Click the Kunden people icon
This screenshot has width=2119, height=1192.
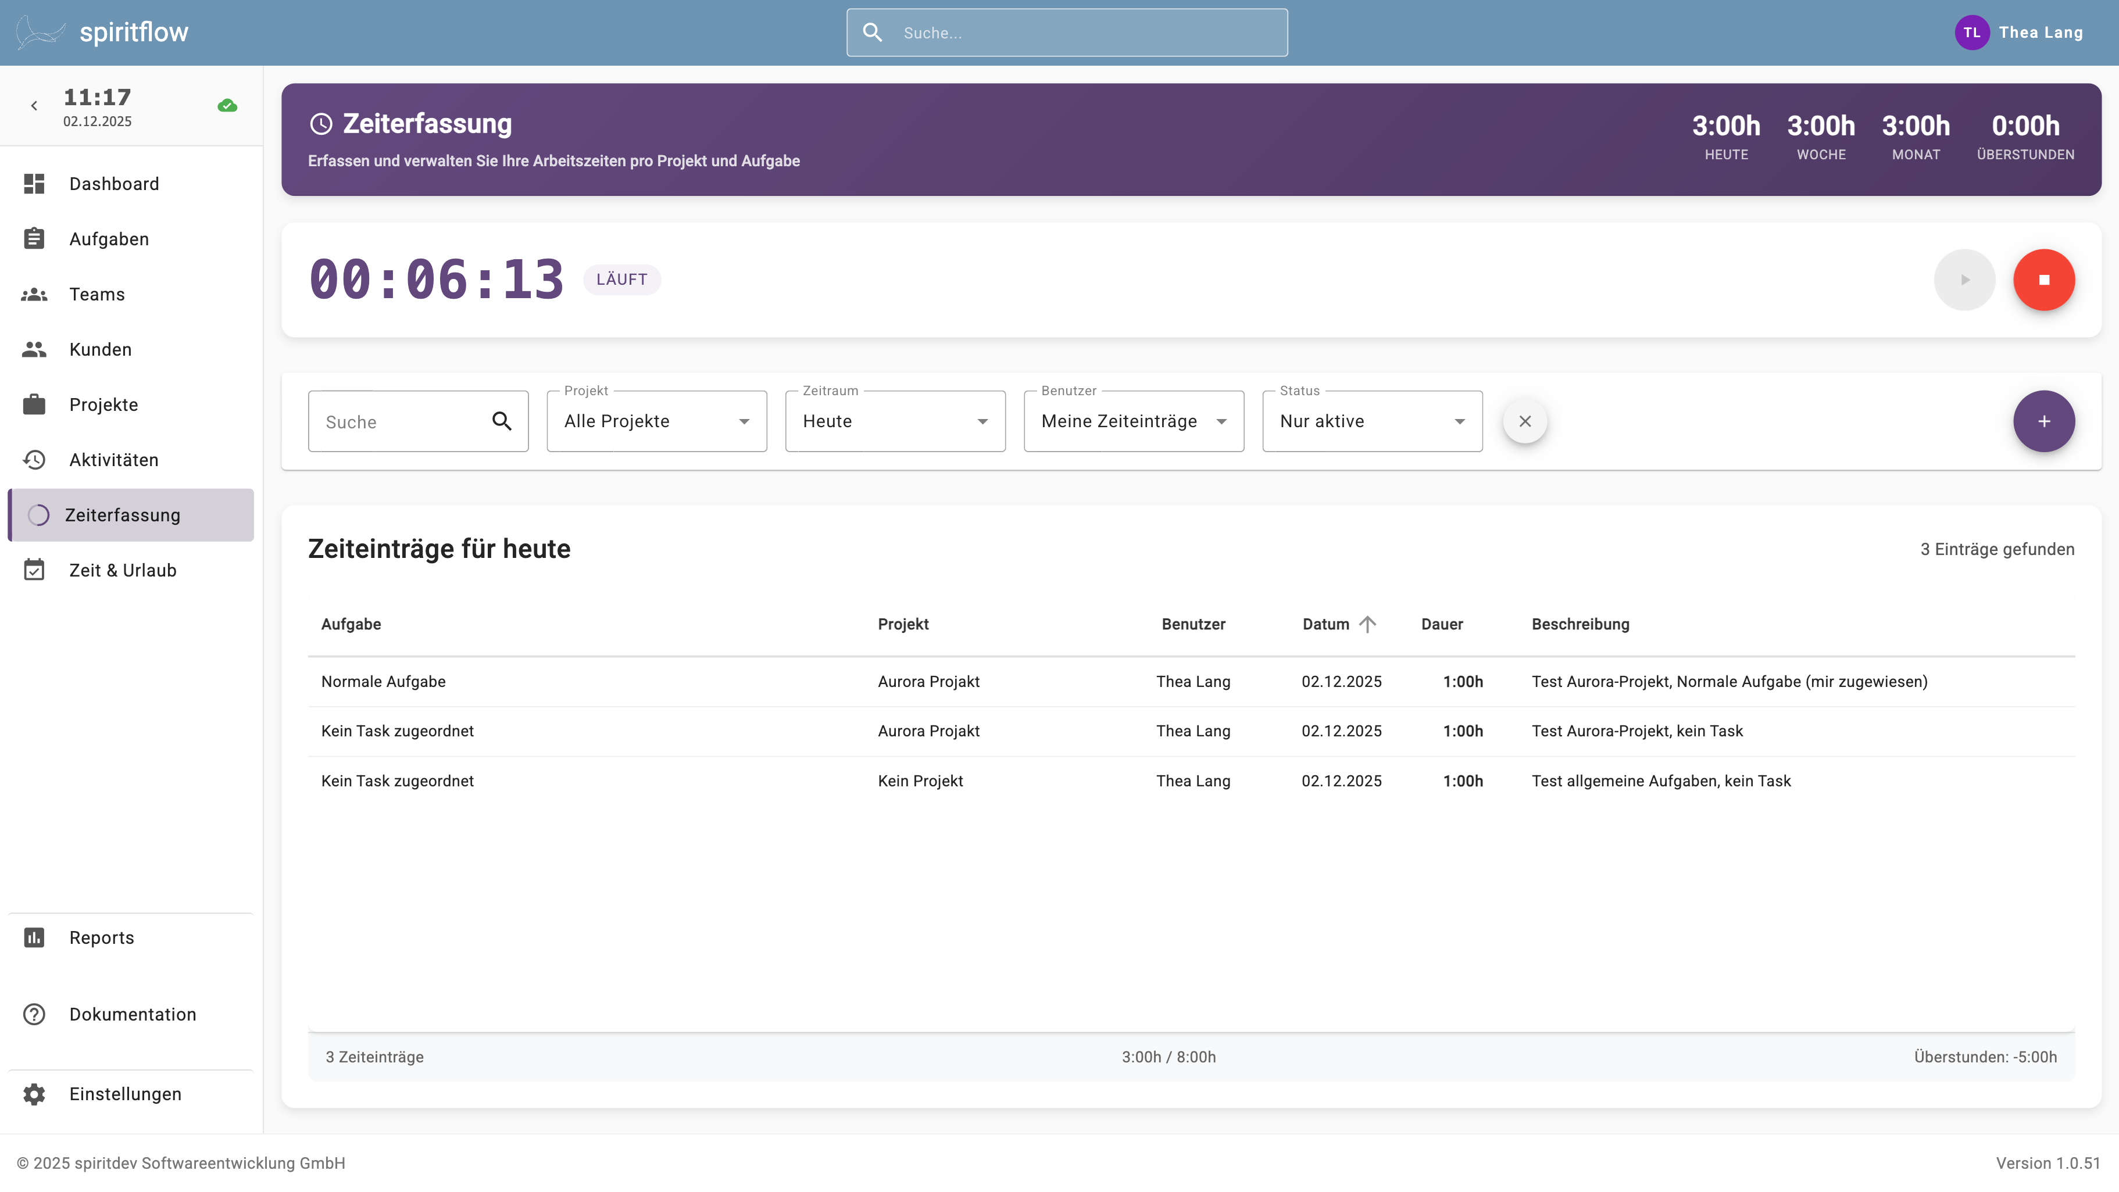34,349
